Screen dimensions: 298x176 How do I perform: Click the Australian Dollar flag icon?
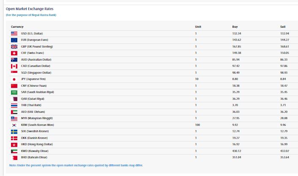14,60
